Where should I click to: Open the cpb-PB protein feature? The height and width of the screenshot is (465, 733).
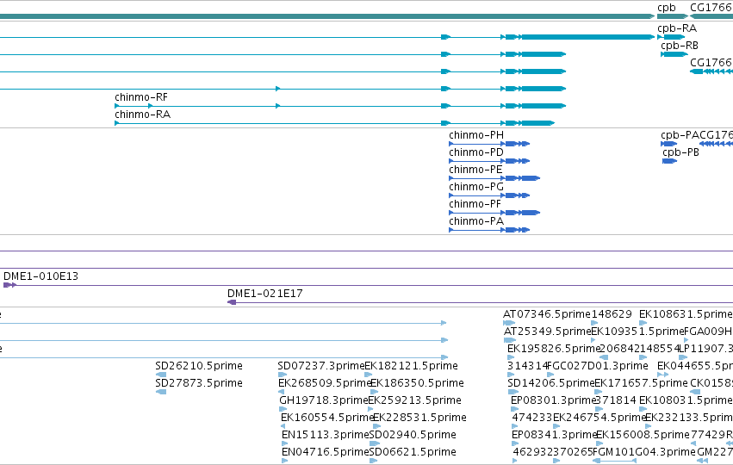tap(669, 161)
